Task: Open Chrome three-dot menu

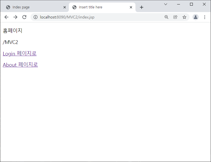Action: click(x=205, y=17)
